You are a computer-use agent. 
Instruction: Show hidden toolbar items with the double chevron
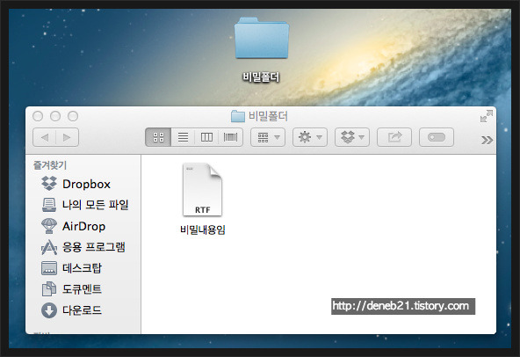tap(487, 140)
